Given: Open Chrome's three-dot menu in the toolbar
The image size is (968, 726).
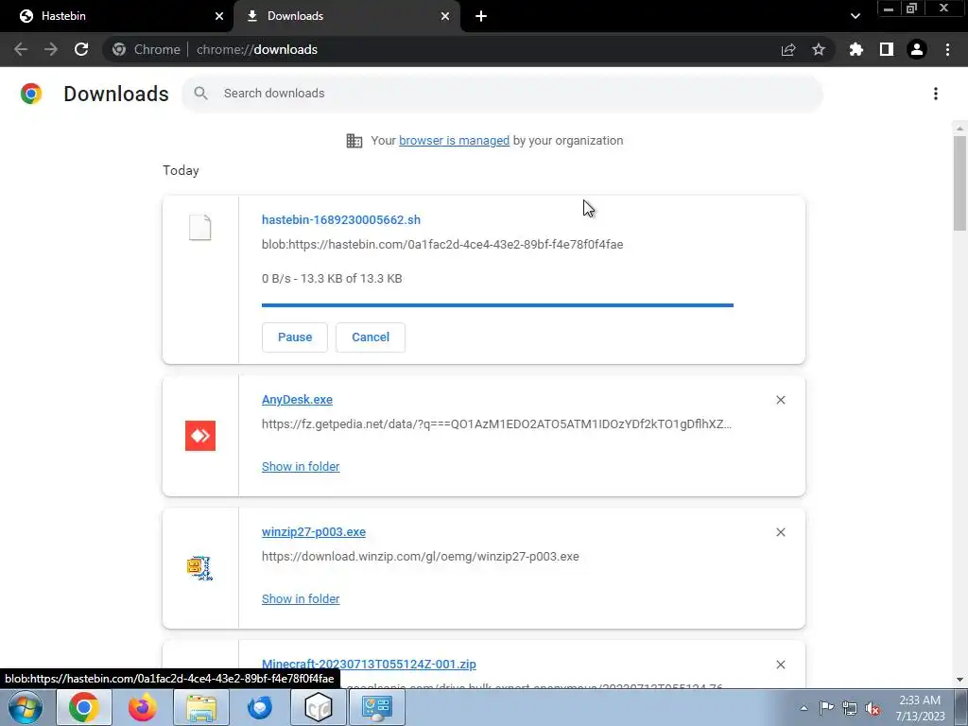Looking at the screenshot, I should [x=947, y=49].
